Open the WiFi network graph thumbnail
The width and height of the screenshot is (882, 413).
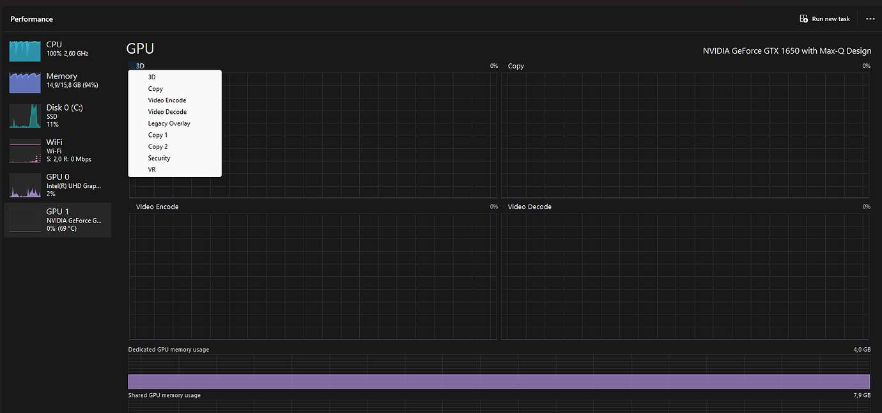25,151
